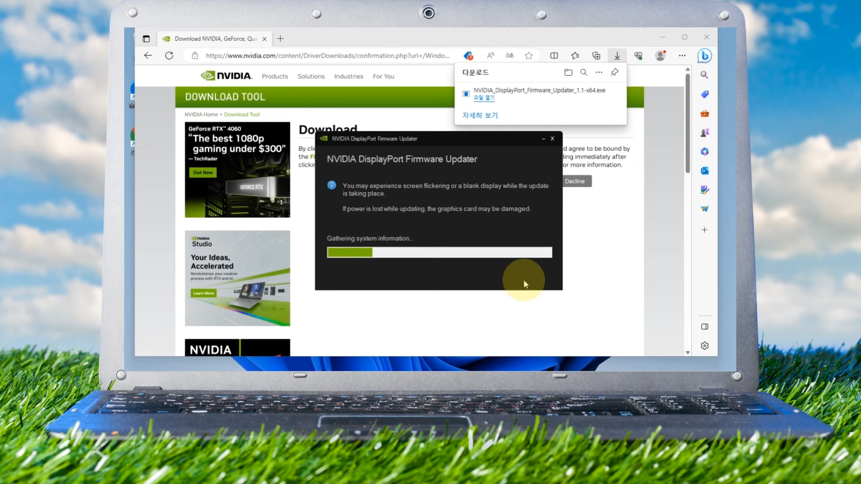This screenshot has width=861, height=484.
Task: Click the Decline button
Action: [x=575, y=181]
